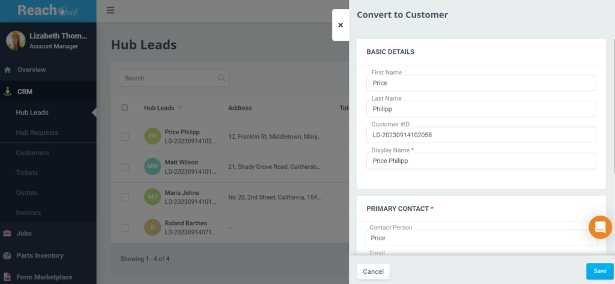
Task: Check the Maria Johns row checkbox
Action: click(x=125, y=197)
